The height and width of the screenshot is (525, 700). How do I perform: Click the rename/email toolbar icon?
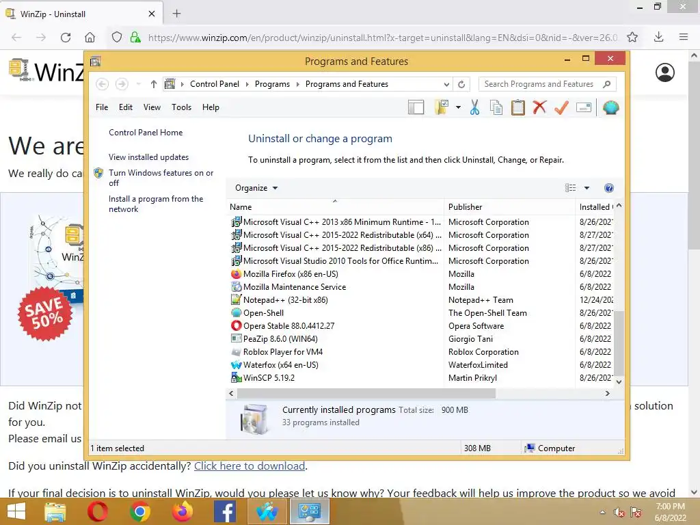click(x=584, y=107)
